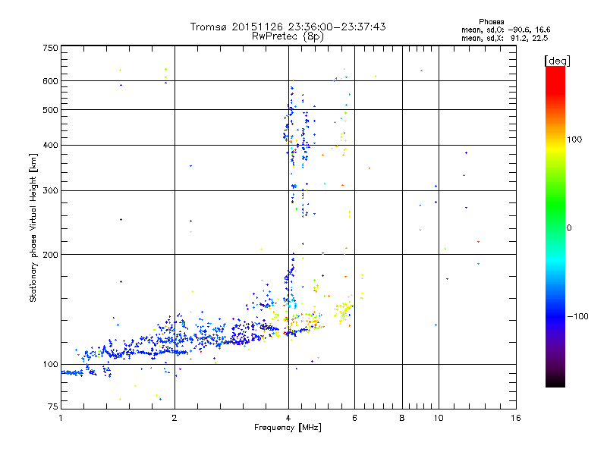
Task: Click the y-axis tick label '400'
Action: pos(50,145)
